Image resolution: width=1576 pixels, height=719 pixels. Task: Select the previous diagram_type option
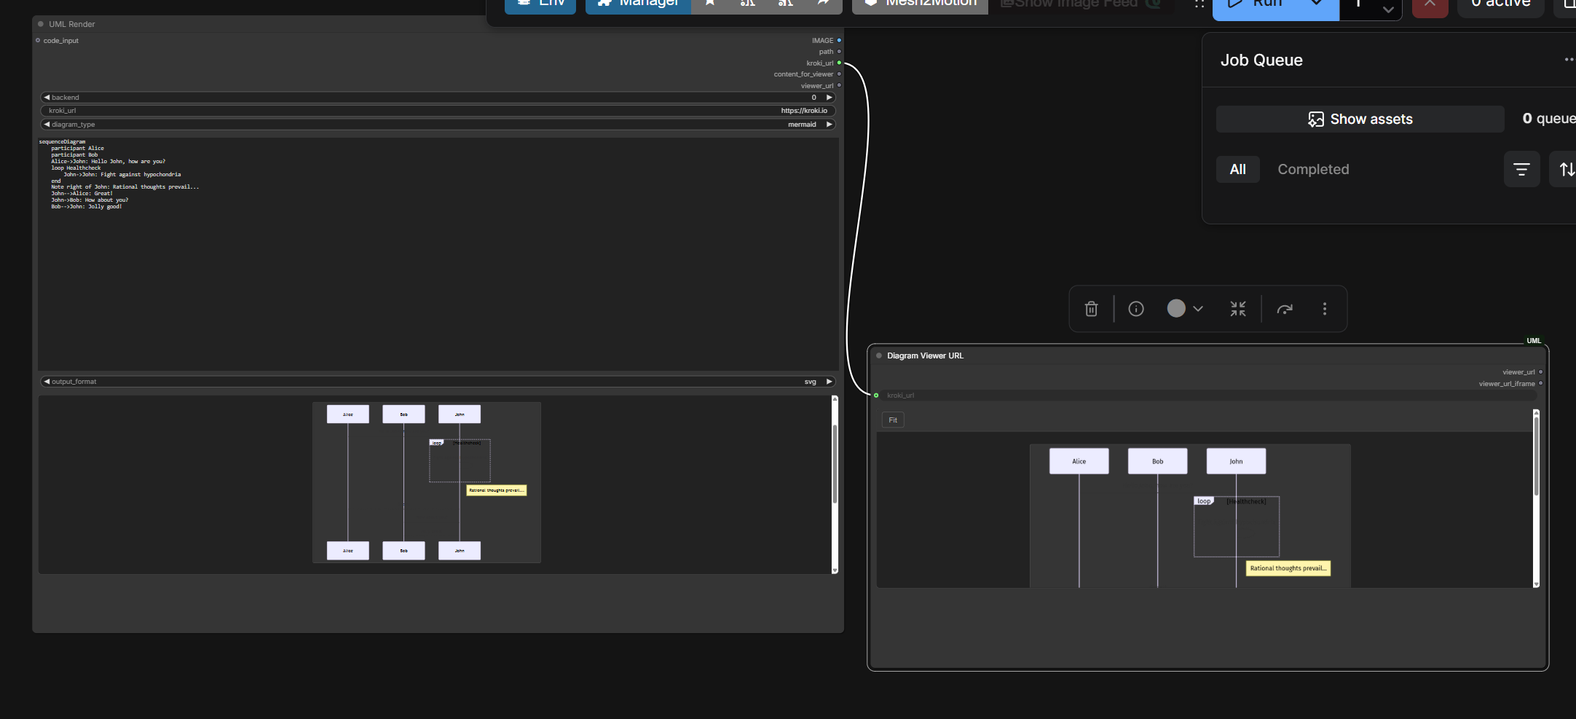coord(47,125)
